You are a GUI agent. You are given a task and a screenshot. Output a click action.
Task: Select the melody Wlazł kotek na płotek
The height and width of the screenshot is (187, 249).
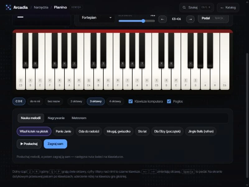tap(34, 132)
